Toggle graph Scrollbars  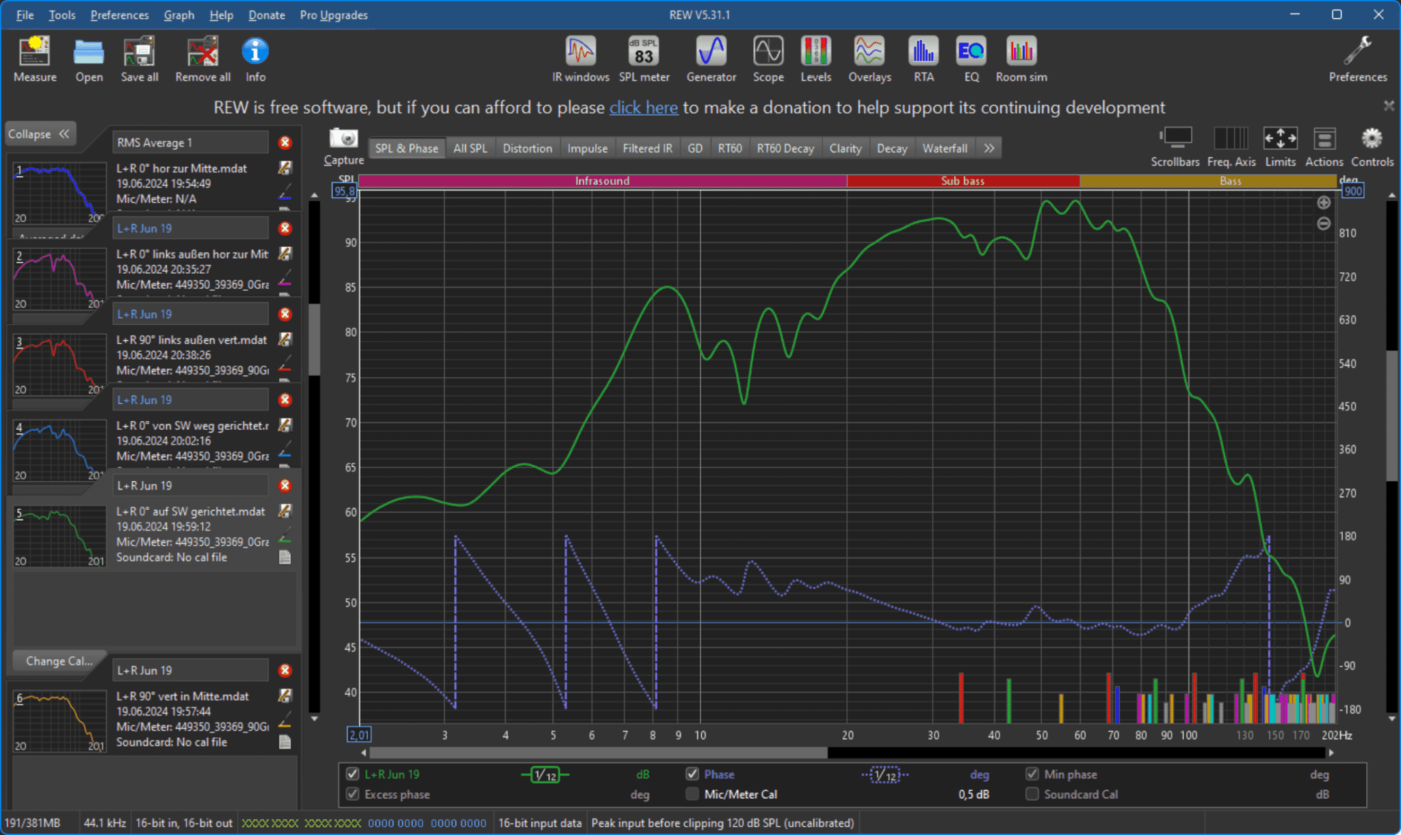pos(1175,146)
